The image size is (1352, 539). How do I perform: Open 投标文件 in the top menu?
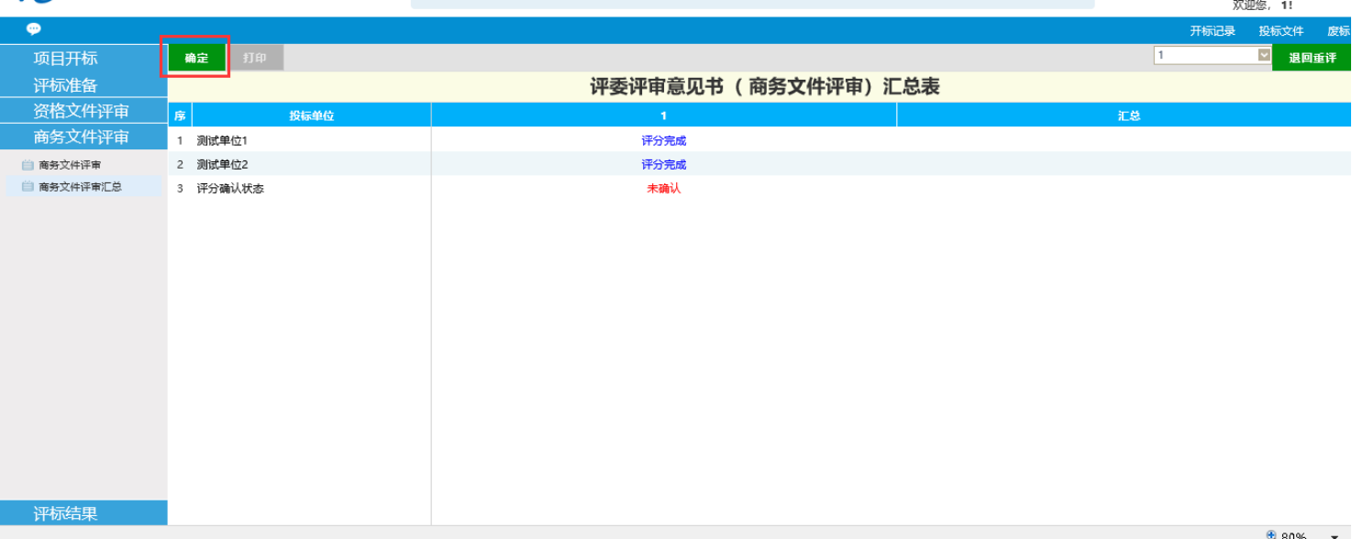(x=1280, y=31)
